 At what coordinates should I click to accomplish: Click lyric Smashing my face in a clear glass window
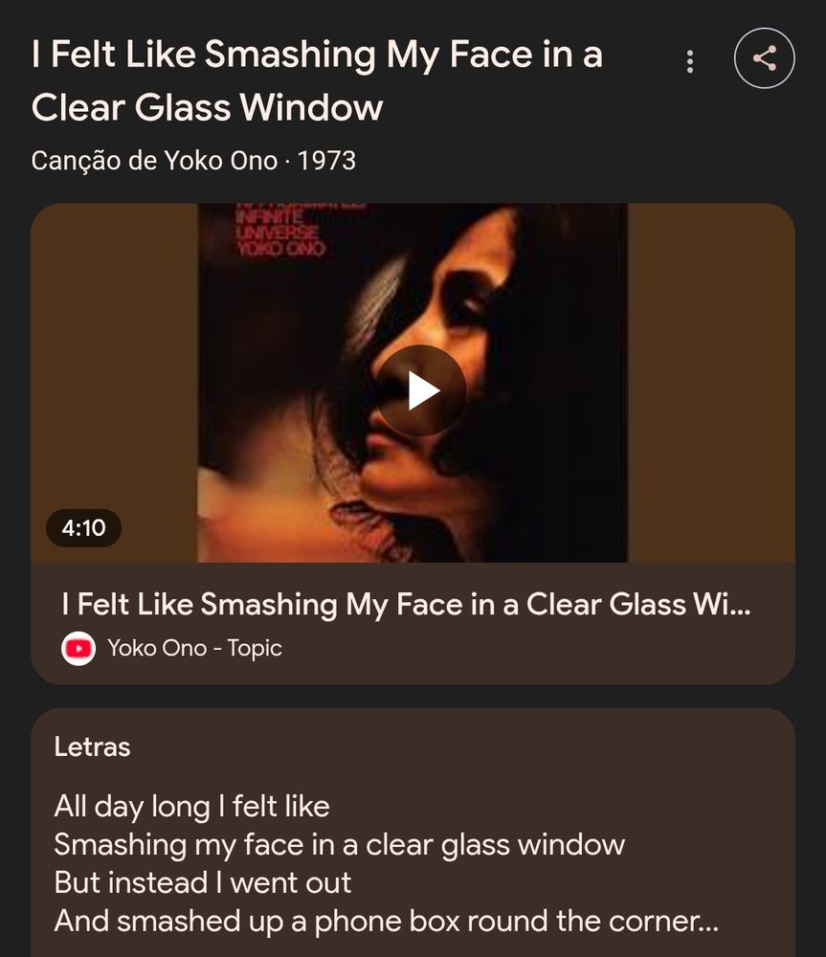[x=340, y=845]
